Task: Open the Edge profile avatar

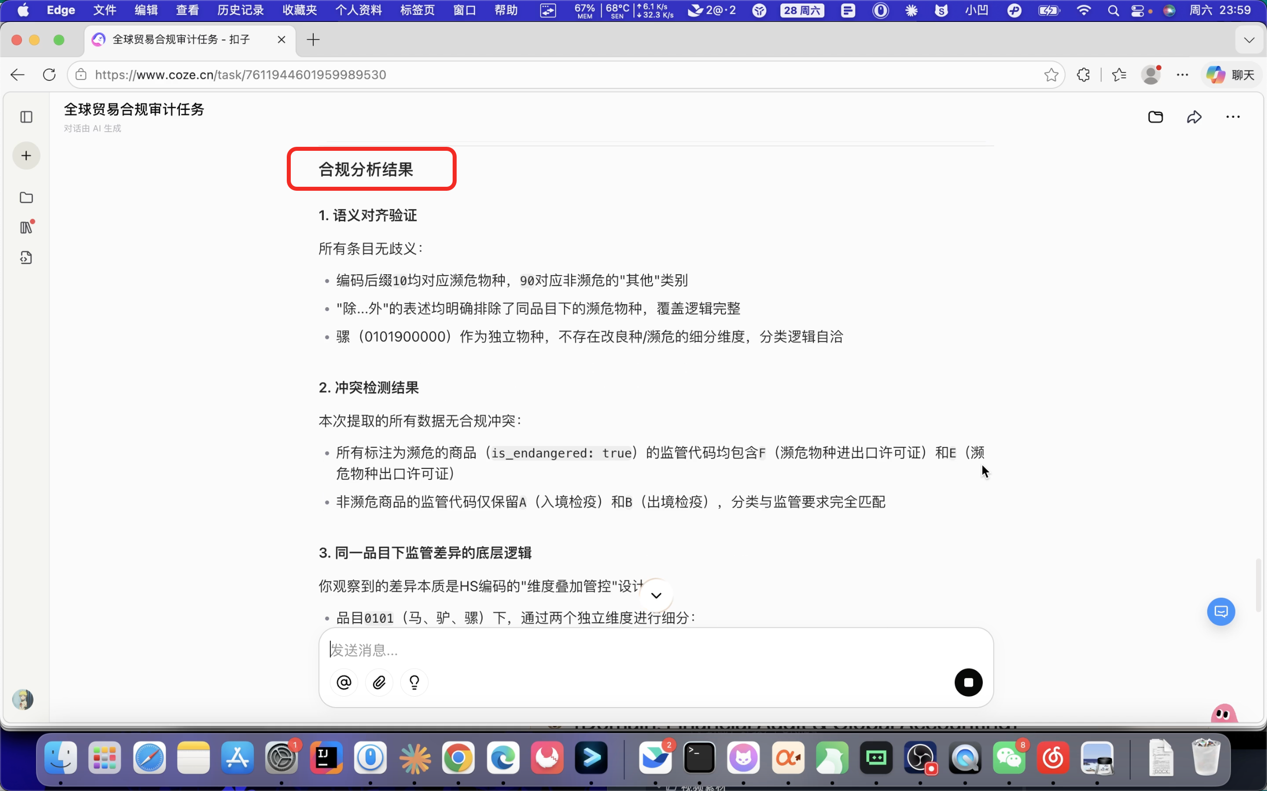Action: (x=1151, y=75)
